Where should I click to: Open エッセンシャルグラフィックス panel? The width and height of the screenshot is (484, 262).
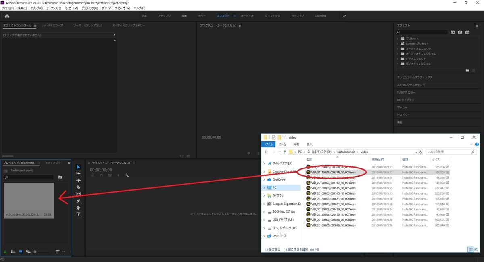click(415, 77)
